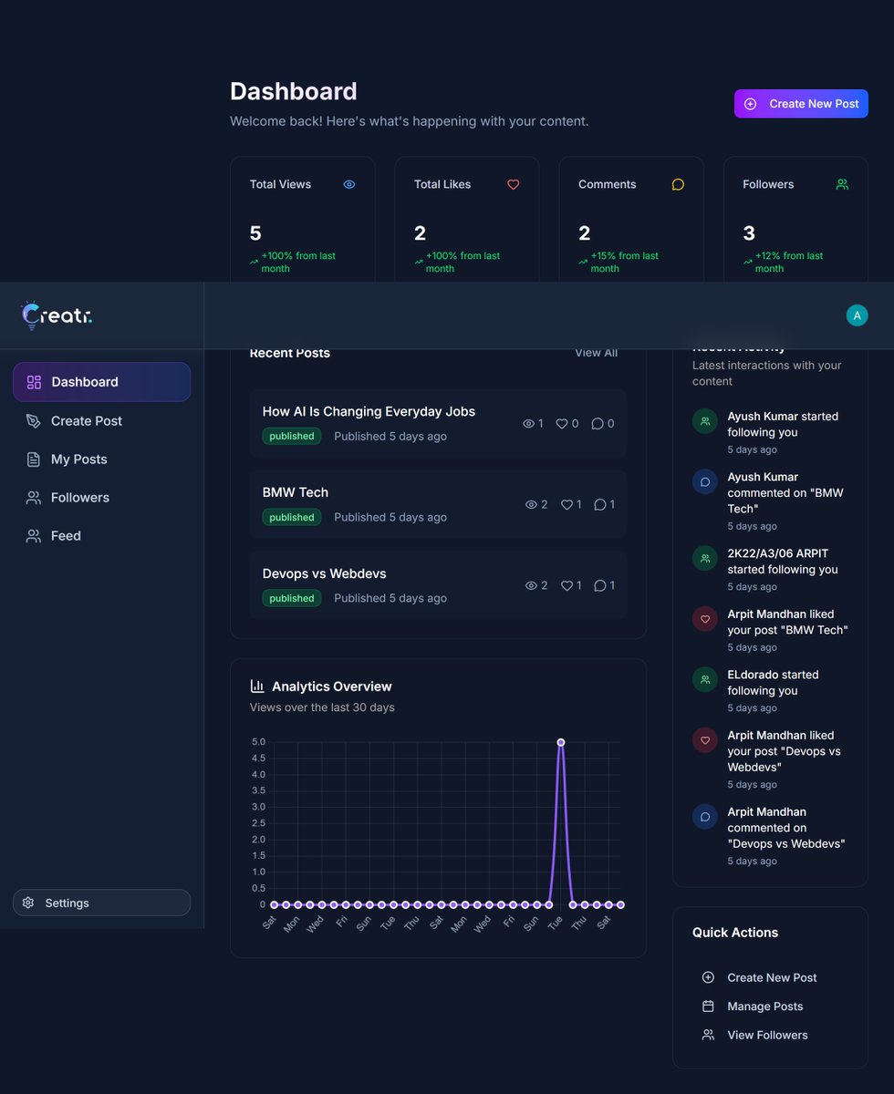The height and width of the screenshot is (1094, 894).
Task: Click 'Views over the last 30 days' subtitle
Action: pos(322,707)
